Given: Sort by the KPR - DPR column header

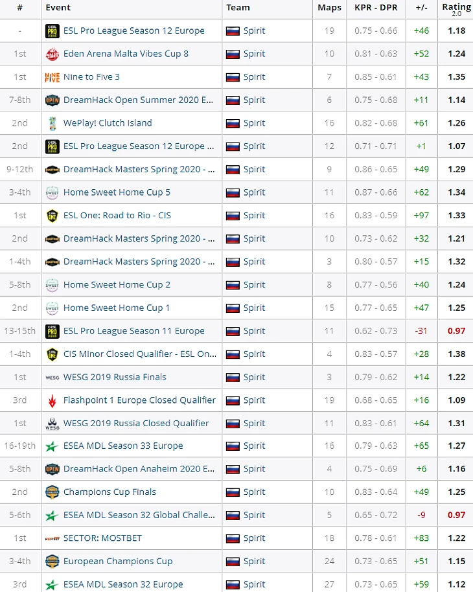Looking at the screenshot, I should pos(376,8).
